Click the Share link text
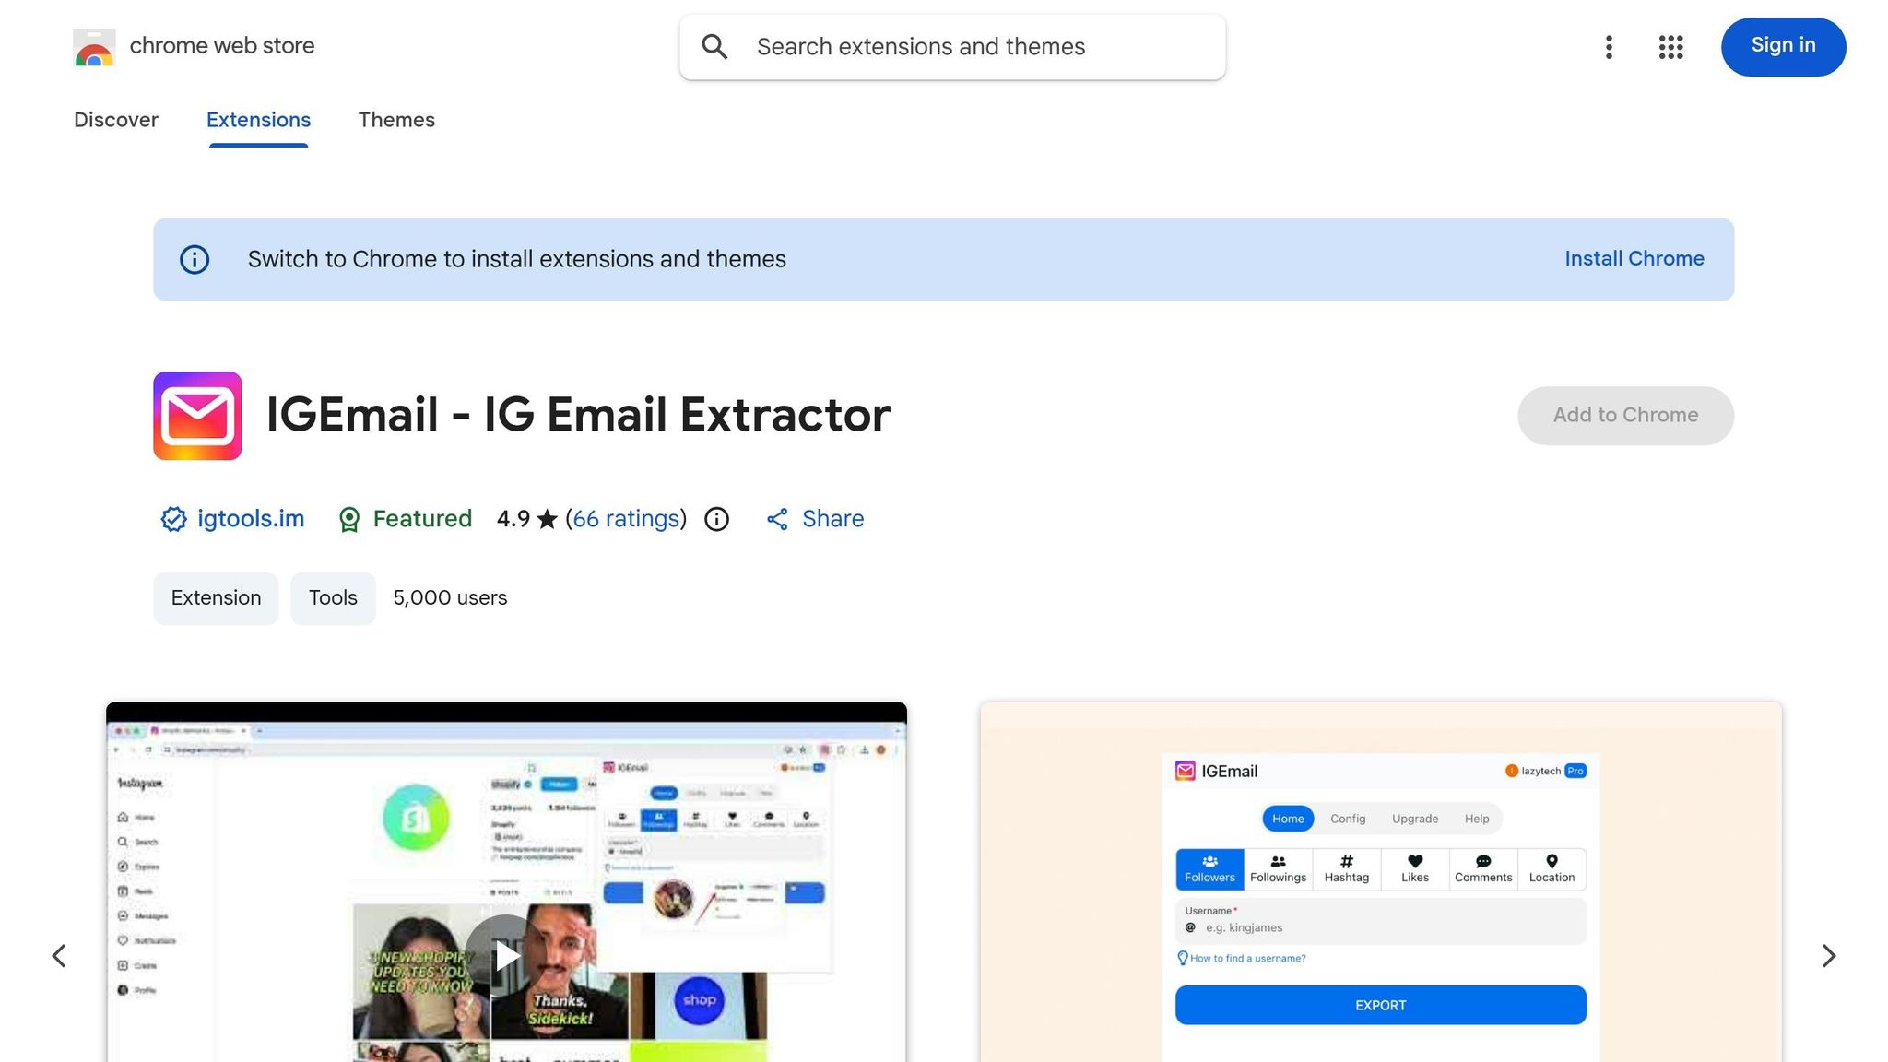The height and width of the screenshot is (1062, 1888). [832, 519]
